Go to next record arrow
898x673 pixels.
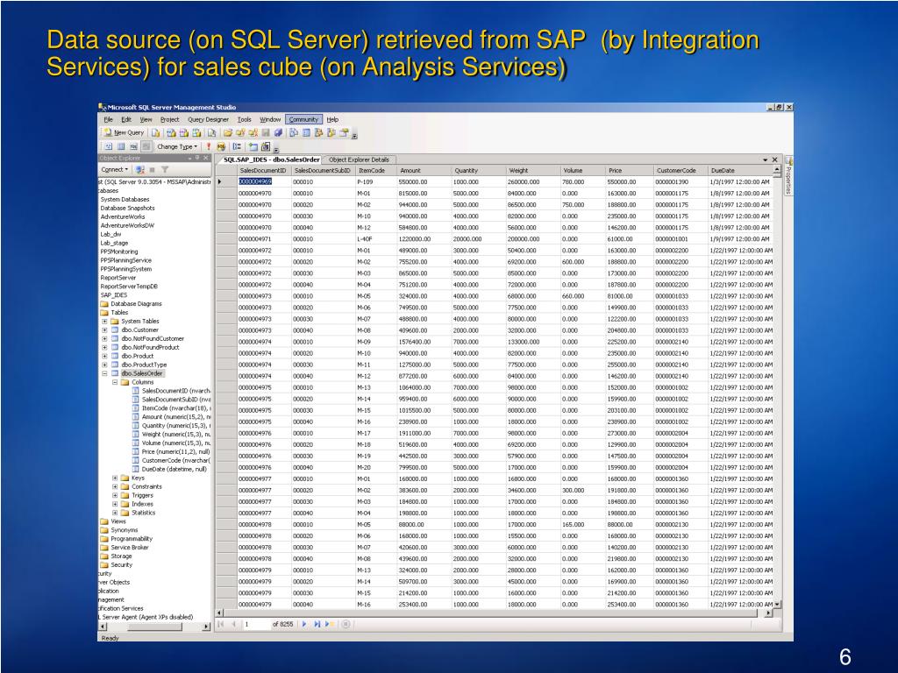pyautogui.click(x=304, y=624)
